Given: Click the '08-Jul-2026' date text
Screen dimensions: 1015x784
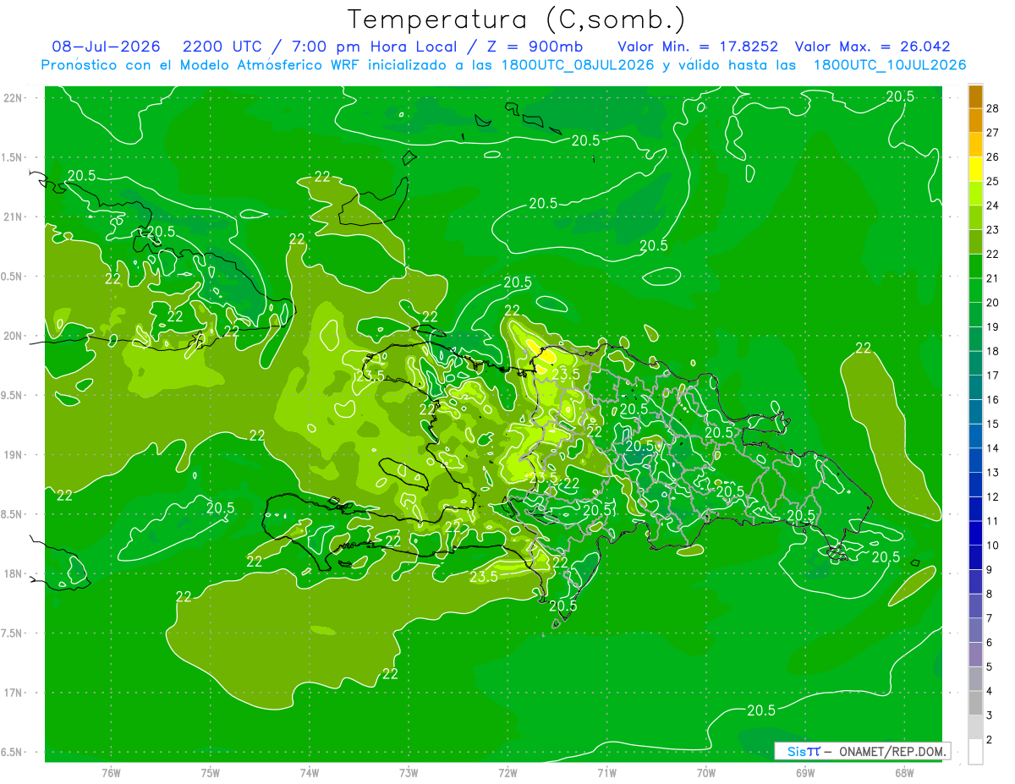Looking at the screenshot, I should pyautogui.click(x=106, y=47).
